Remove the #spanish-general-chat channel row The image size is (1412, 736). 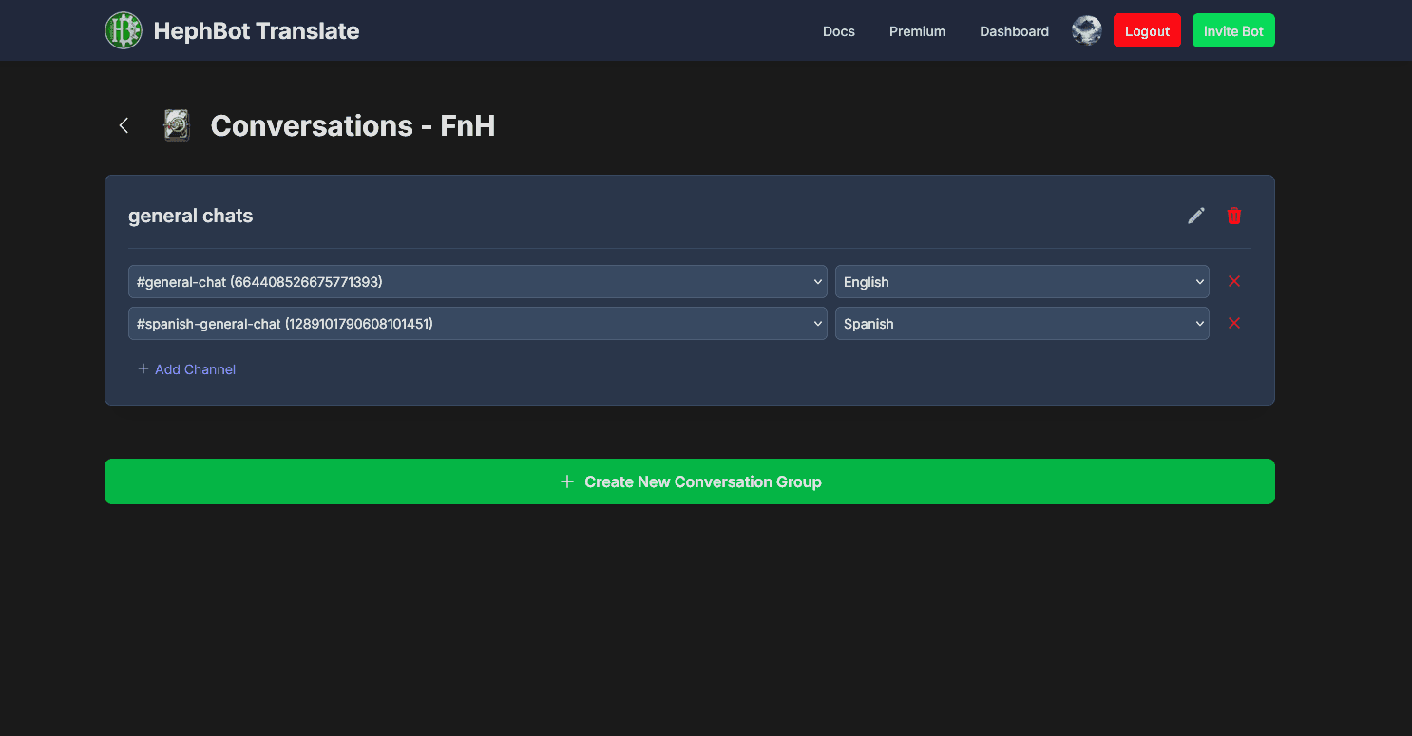[x=1234, y=323]
